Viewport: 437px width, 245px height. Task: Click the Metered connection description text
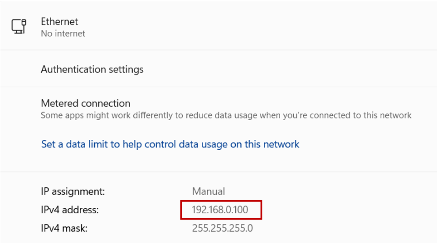pyautogui.click(x=226, y=115)
